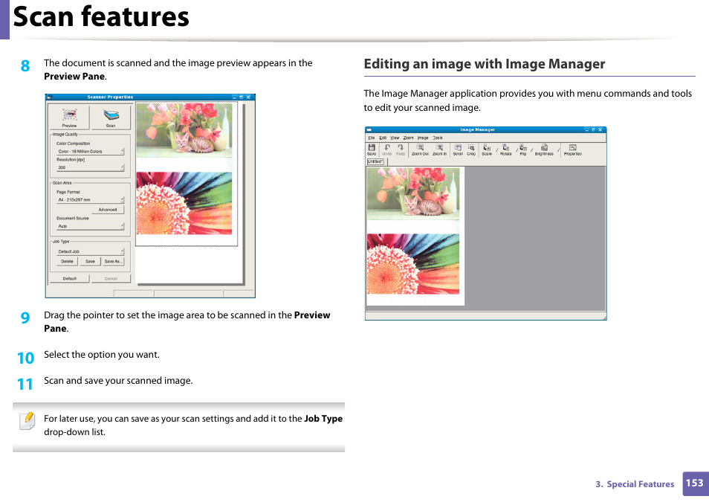709x502 pixels.
Task: Click the '3. Special Features' footer text
Action: point(635,484)
